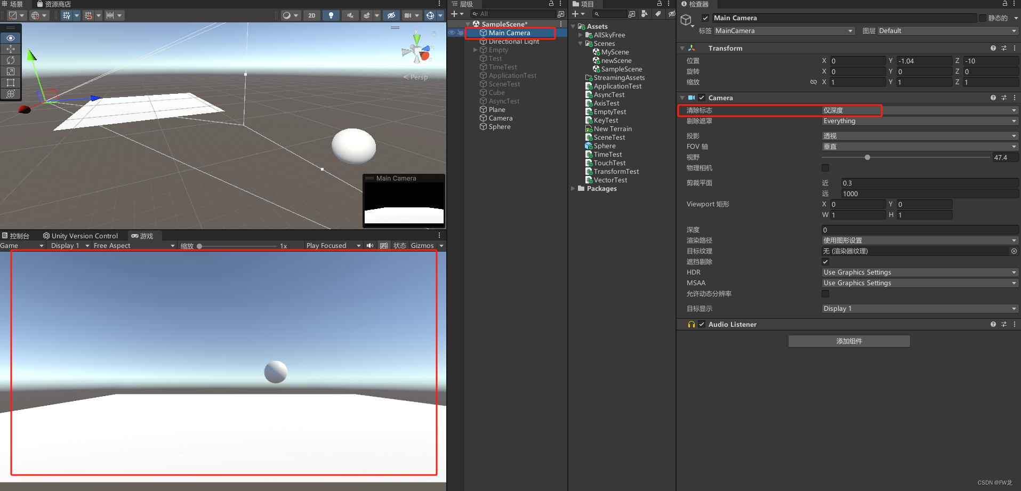1021x491 pixels.
Task: Lock the Hierarchy panel
Action: 551,4
